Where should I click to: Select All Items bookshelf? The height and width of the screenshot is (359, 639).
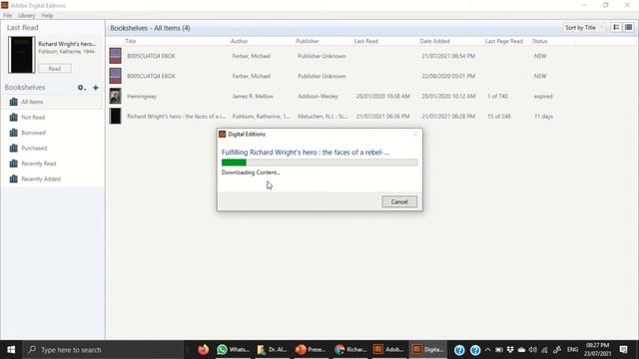[52, 102]
